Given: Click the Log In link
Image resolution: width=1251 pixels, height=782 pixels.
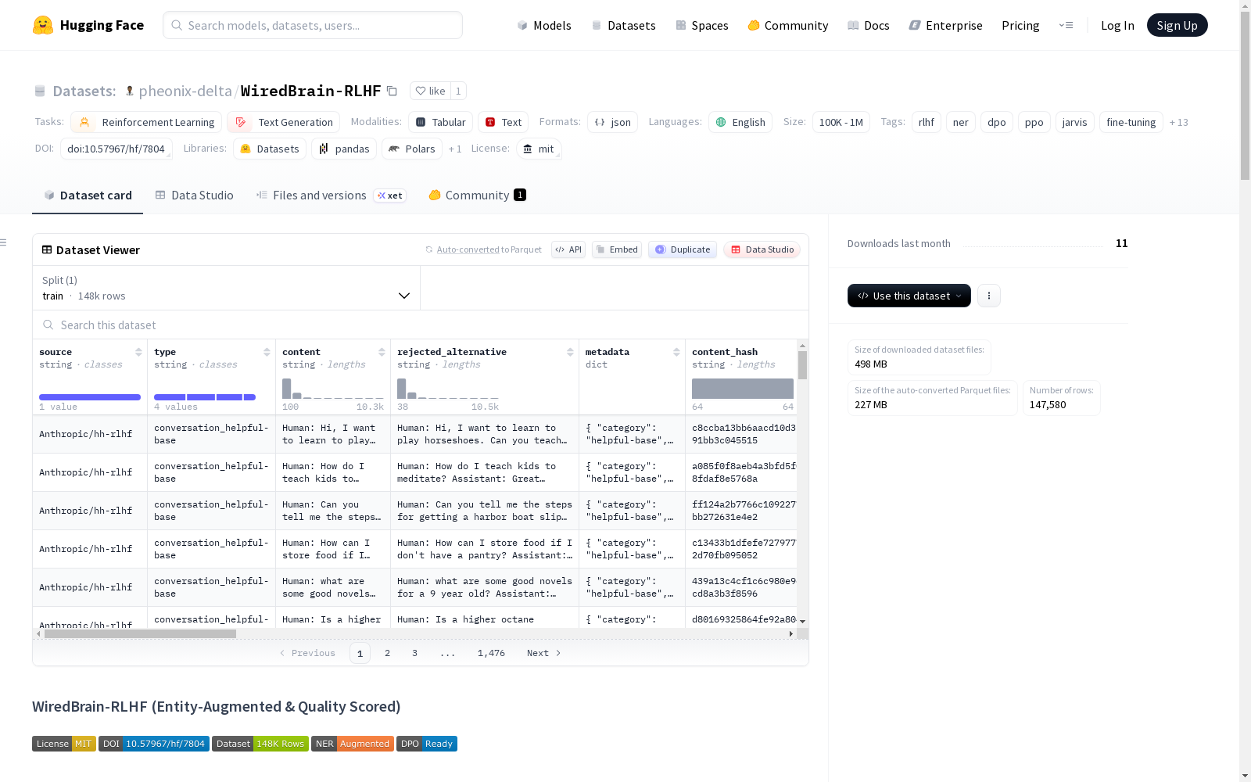Looking at the screenshot, I should pos(1117,25).
